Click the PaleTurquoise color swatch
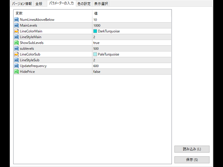Viewport: 223px width, 167px height. coord(95,54)
